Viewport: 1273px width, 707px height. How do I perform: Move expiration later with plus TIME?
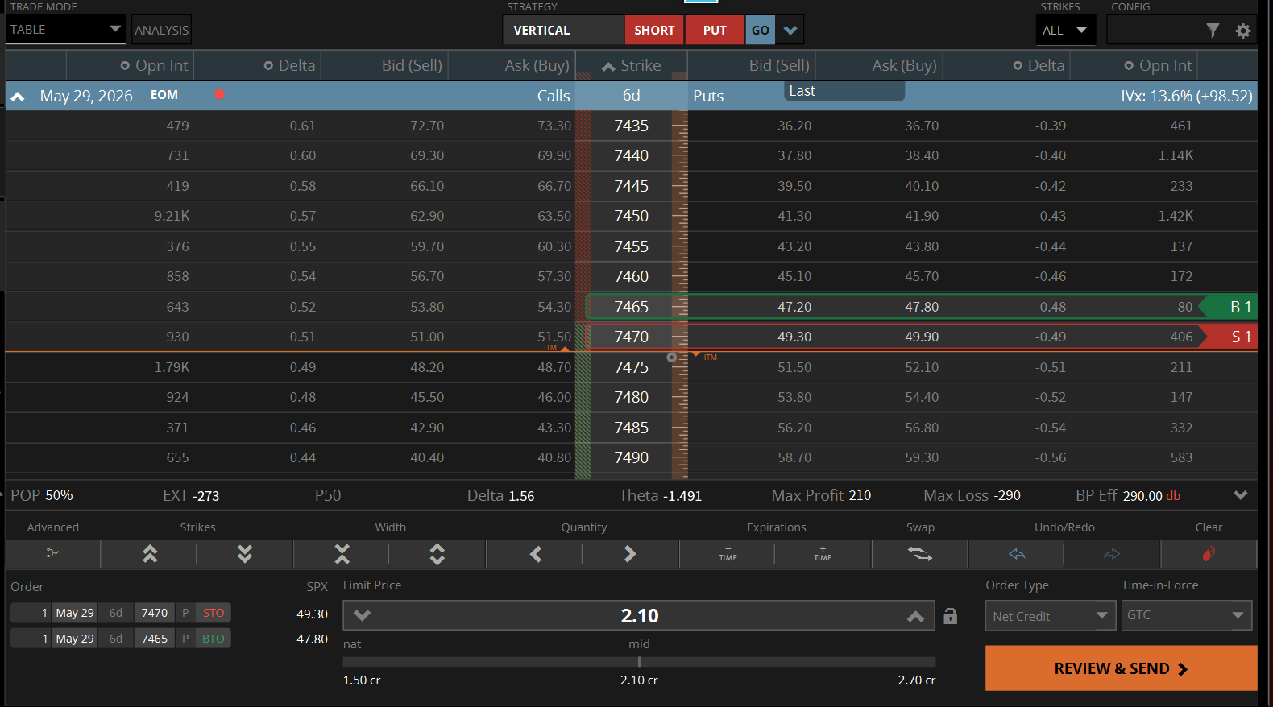[x=823, y=553]
